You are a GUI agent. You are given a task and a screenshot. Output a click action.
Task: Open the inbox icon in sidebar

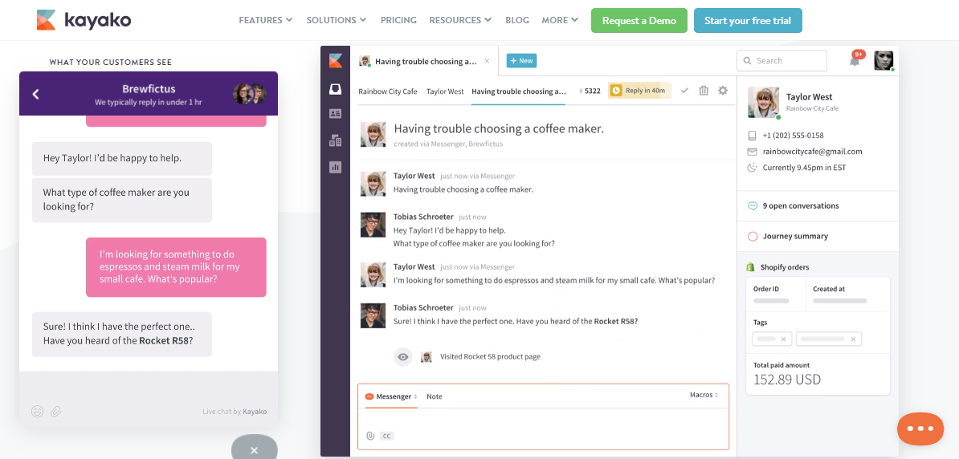point(335,89)
